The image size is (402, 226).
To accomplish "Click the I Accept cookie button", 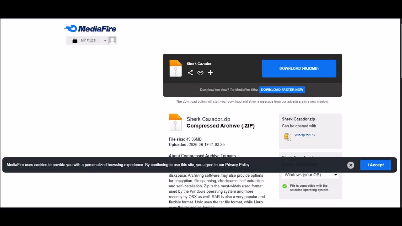I will tap(376, 165).
